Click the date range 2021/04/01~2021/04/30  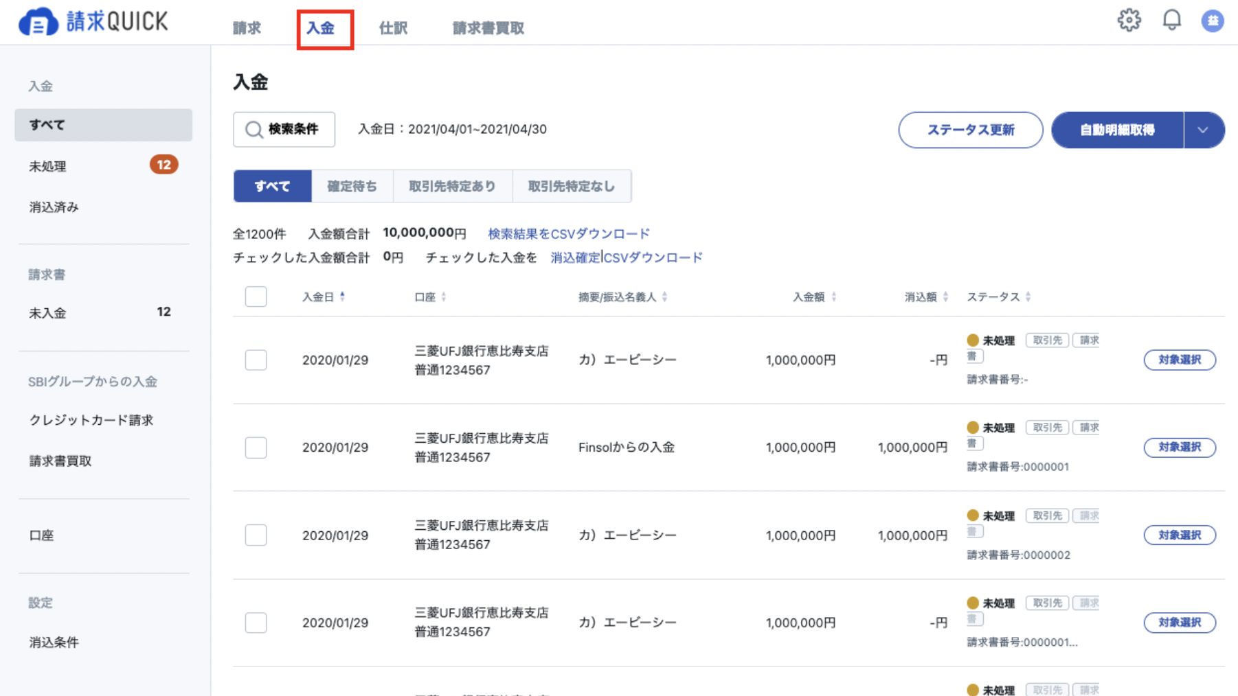click(x=477, y=129)
